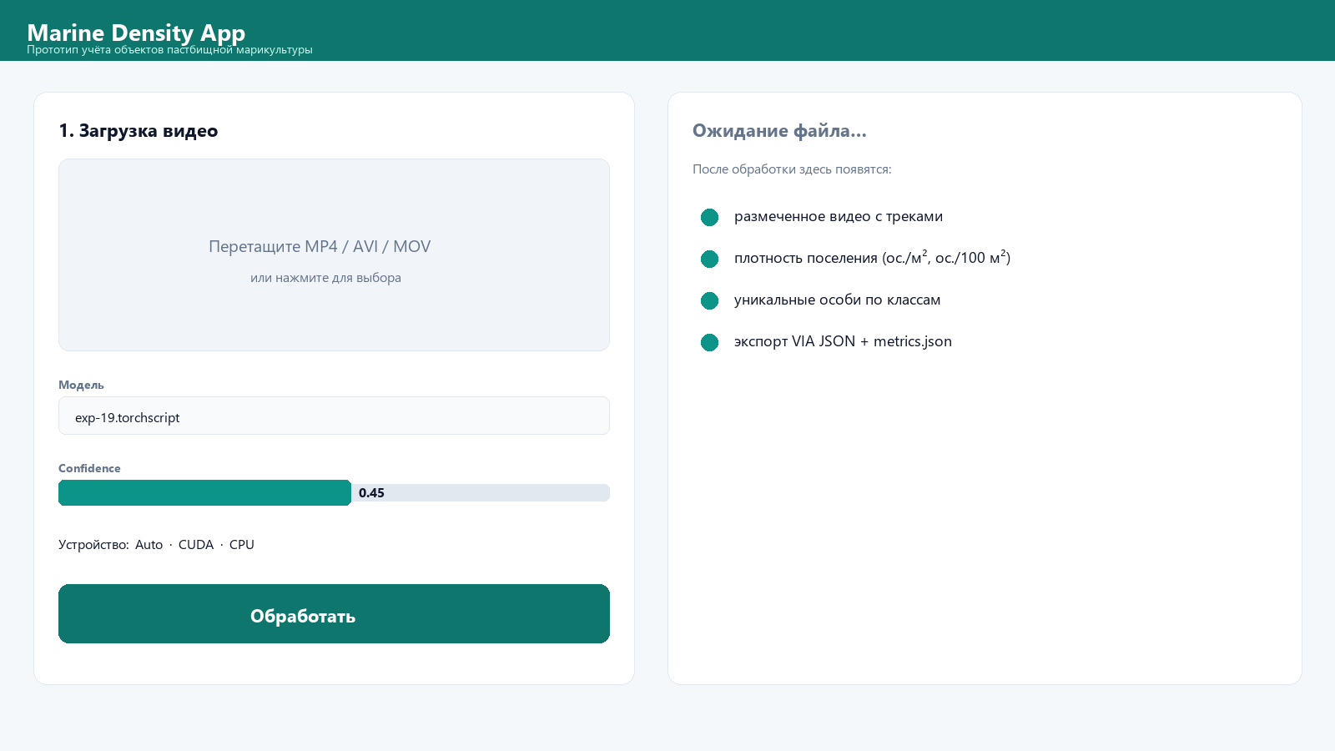Click bullet icon beside уникальные особи

click(710, 300)
